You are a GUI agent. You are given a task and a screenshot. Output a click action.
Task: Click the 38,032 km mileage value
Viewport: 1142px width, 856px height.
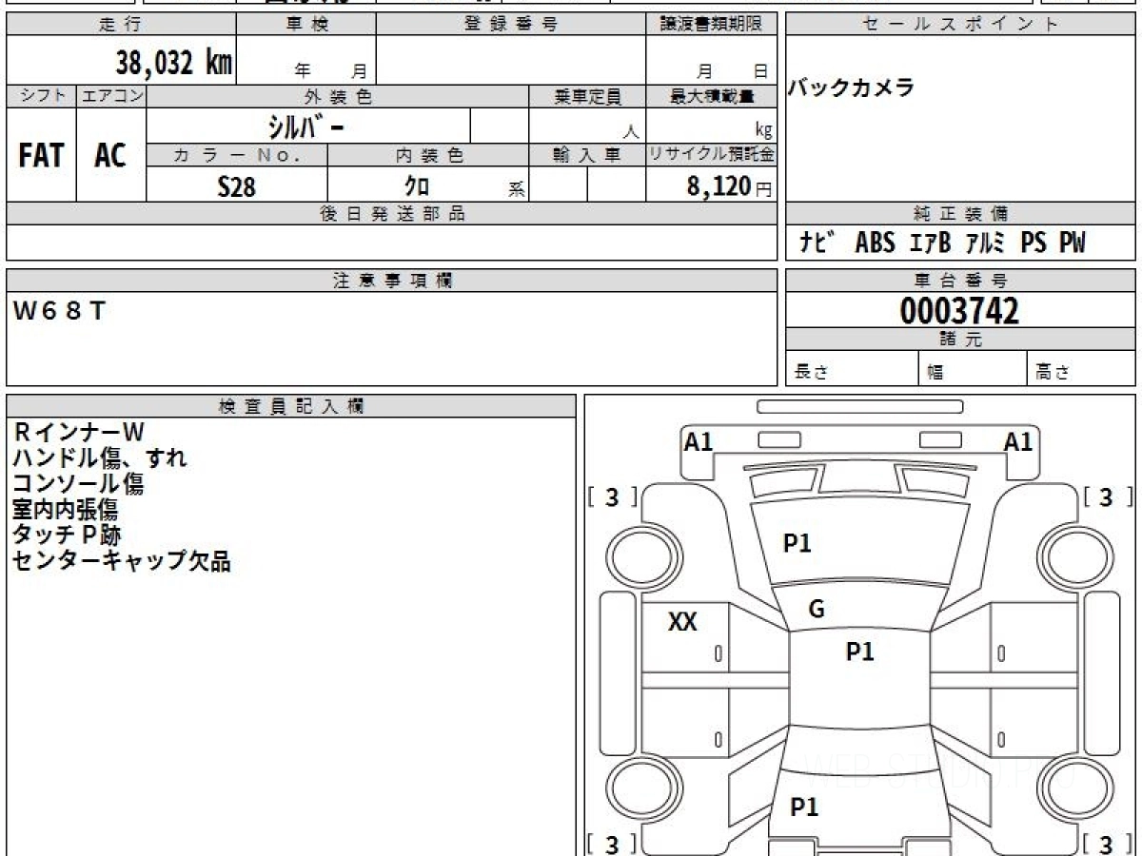pos(174,63)
